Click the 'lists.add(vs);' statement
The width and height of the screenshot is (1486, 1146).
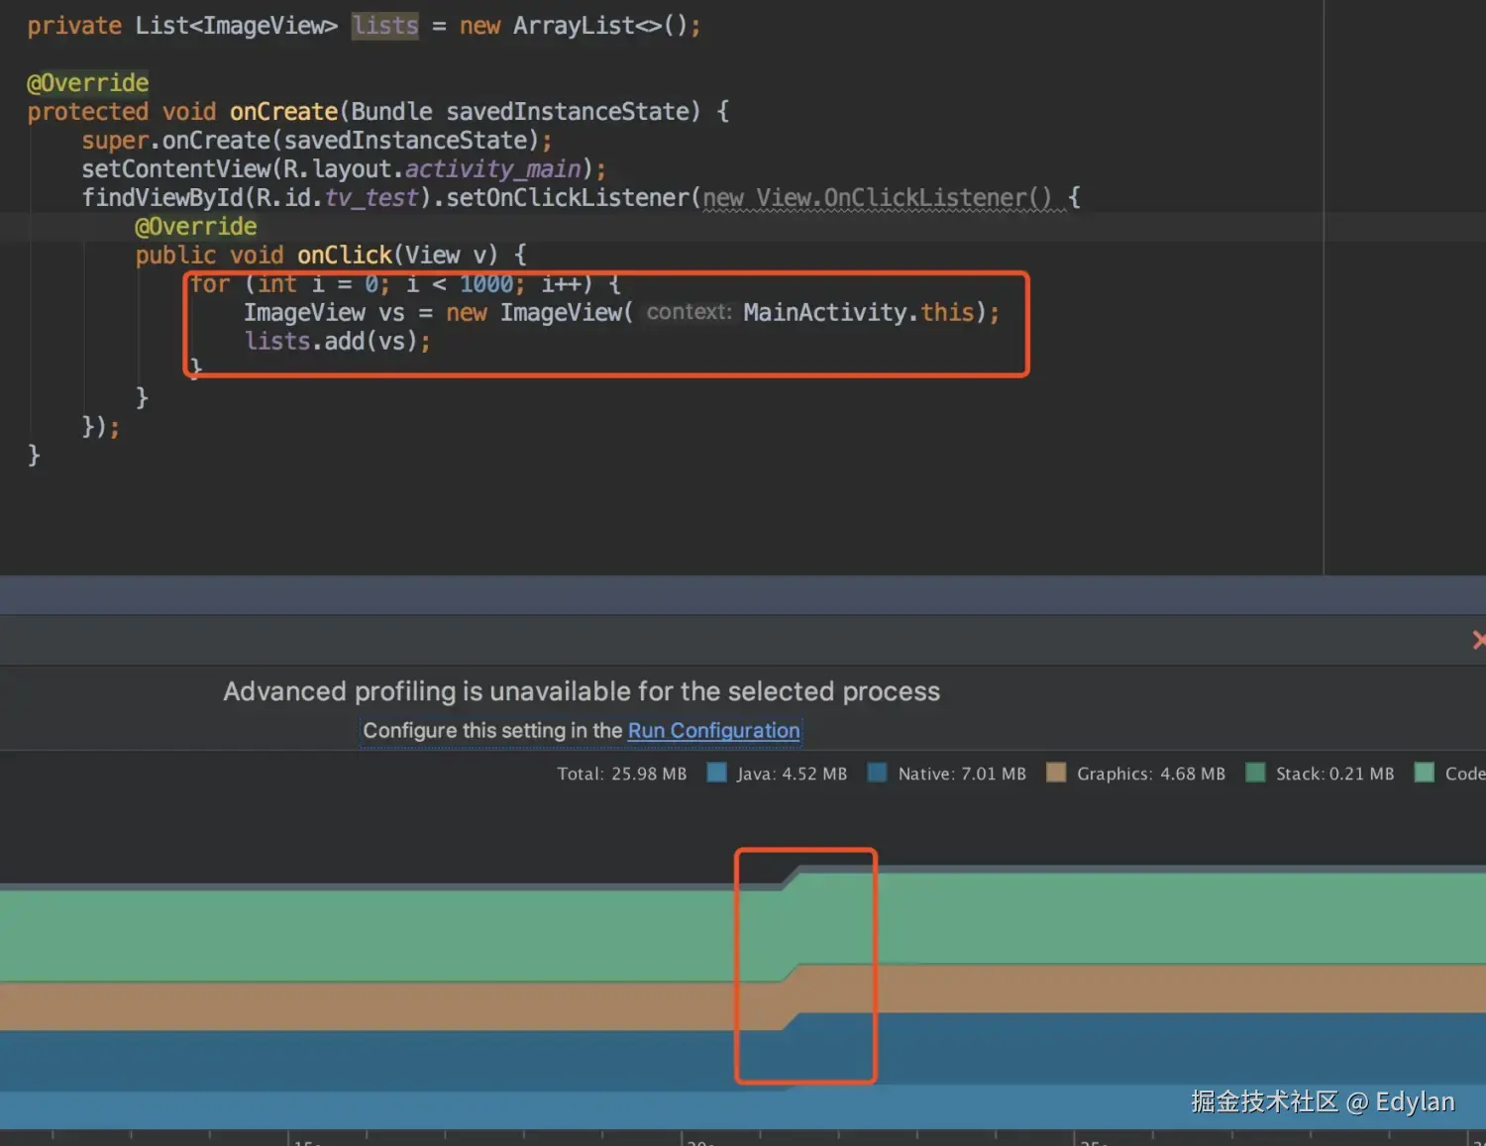(x=338, y=342)
